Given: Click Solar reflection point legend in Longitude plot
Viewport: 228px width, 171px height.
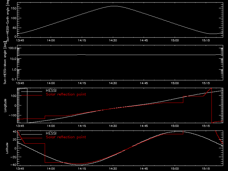Looking at the screenshot, I should 66,94.
